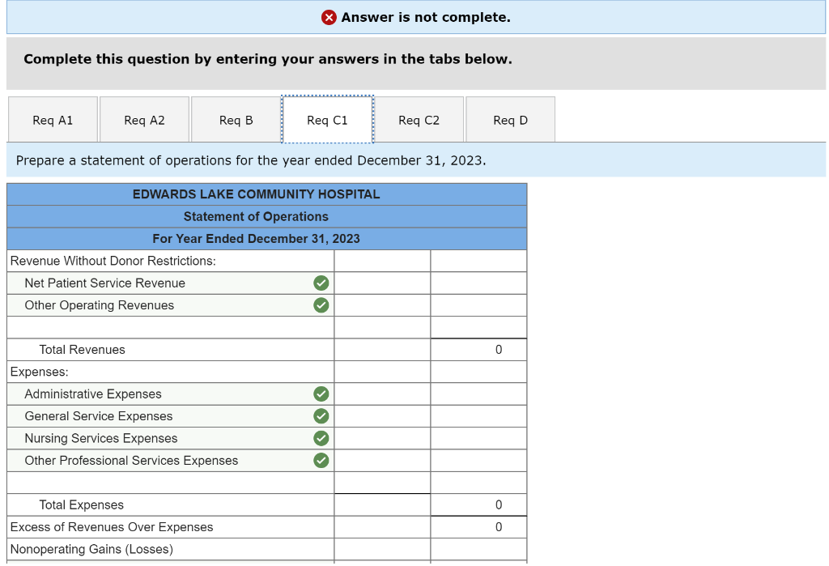
Task: Switch to the Req A2 tab
Action: pos(144,120)
